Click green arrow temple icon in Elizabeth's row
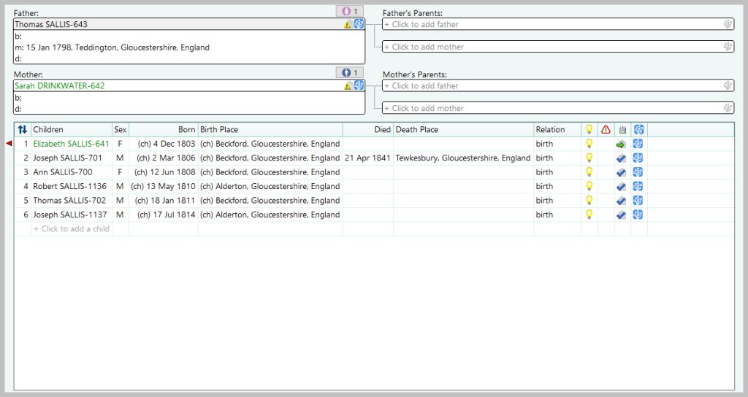 (621, 144)
